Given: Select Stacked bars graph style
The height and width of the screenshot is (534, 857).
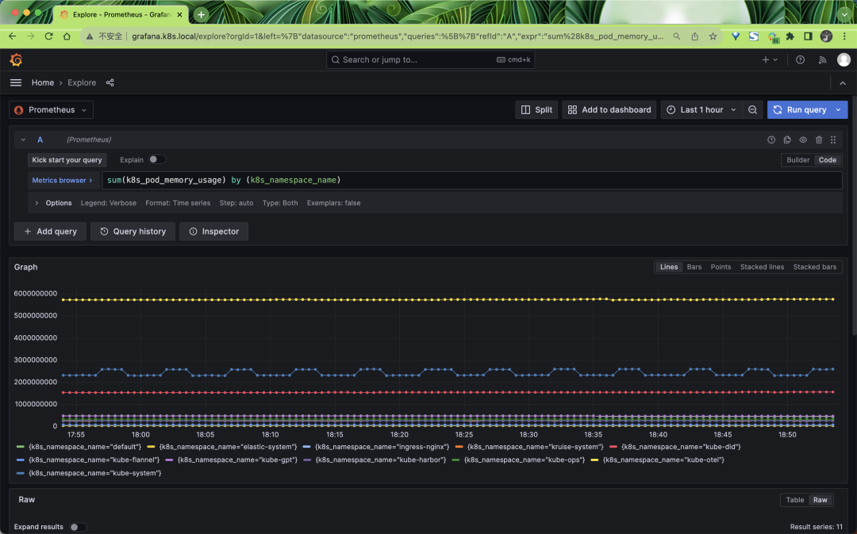Looking at the screenshot, I should point(814,267).
